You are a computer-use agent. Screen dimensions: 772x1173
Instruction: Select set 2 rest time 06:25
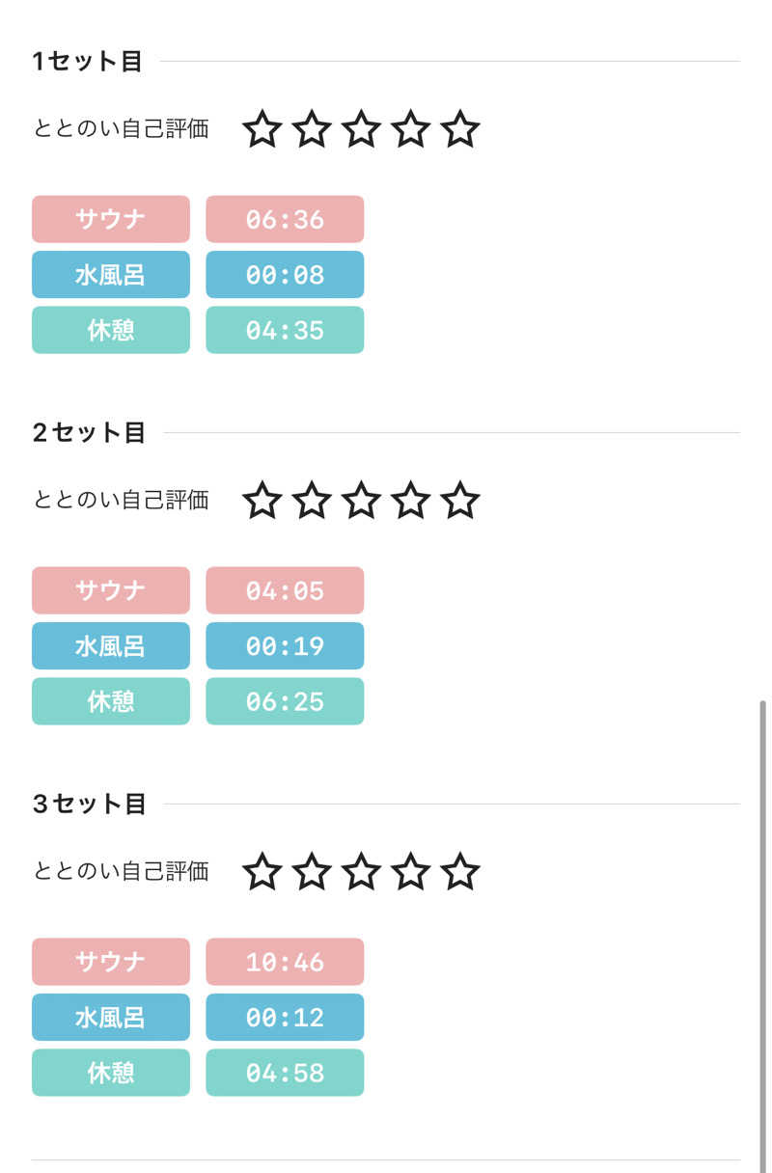coord(285,701)
